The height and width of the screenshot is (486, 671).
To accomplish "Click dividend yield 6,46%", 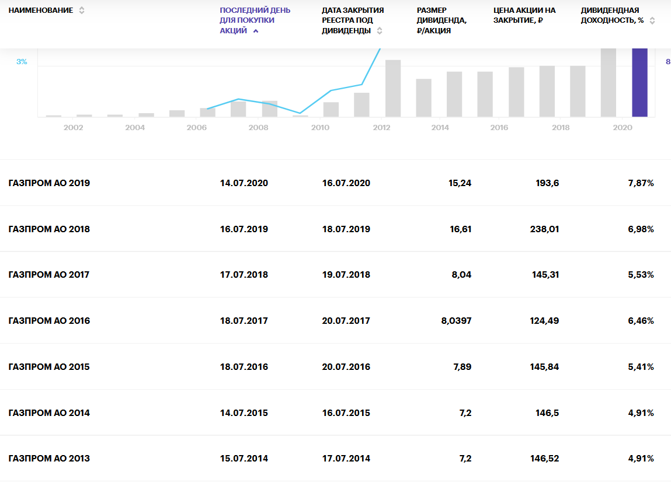I will point(641,320).
